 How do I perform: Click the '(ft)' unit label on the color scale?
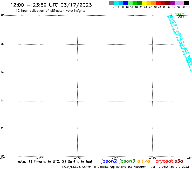tap(188, 7)
